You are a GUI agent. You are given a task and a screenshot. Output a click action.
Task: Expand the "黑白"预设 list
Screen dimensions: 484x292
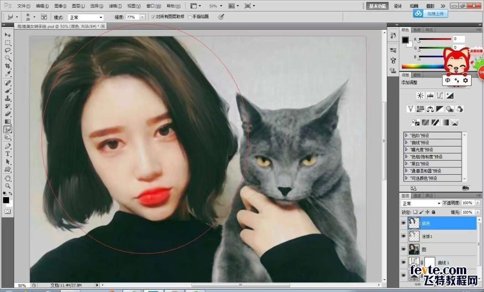[x=406, y=164]
